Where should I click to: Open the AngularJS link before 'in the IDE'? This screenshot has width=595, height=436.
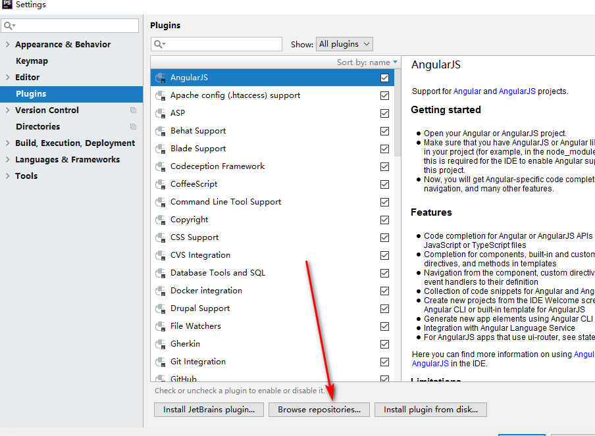pos(430,364)
